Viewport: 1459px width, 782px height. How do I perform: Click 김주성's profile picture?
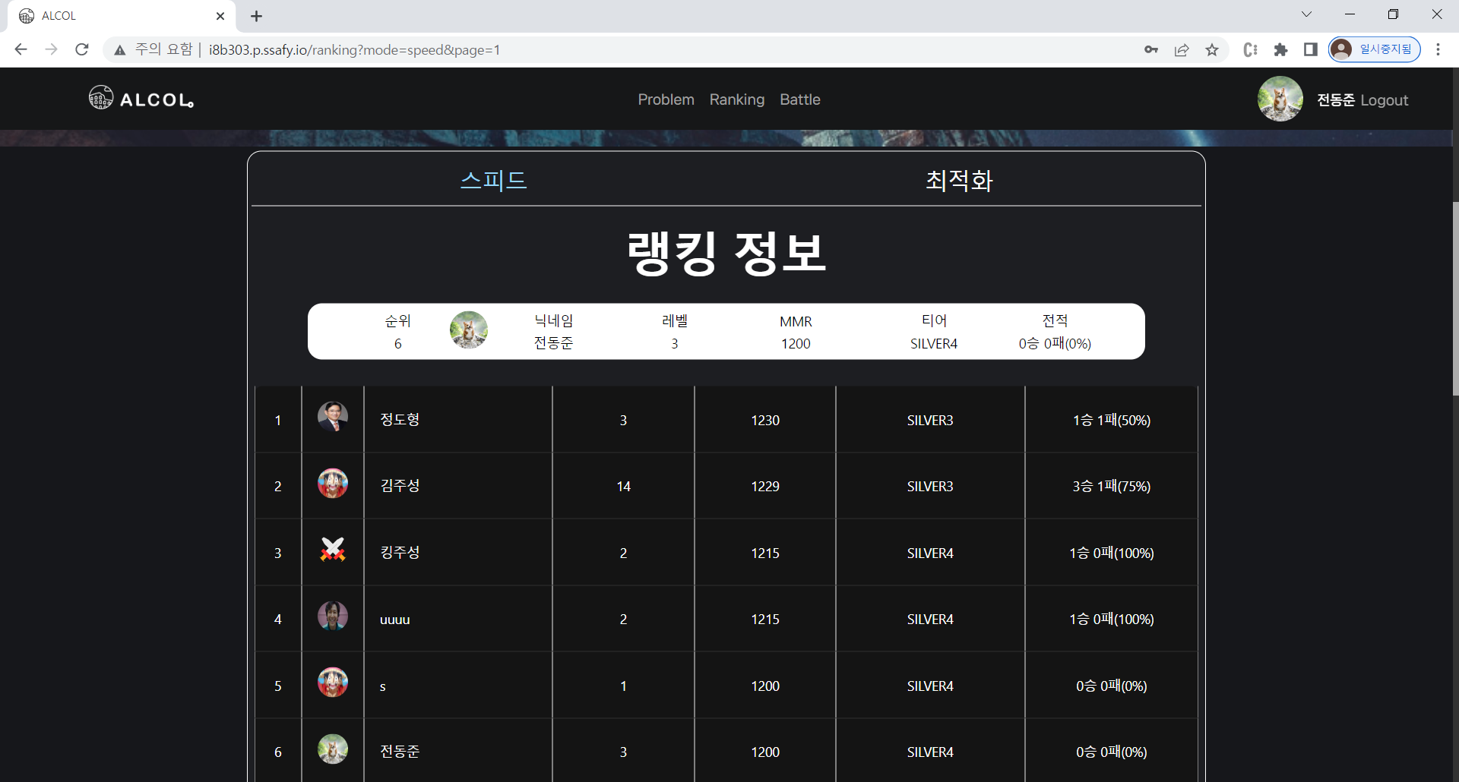pyautogui.click(x=333, y=483)
